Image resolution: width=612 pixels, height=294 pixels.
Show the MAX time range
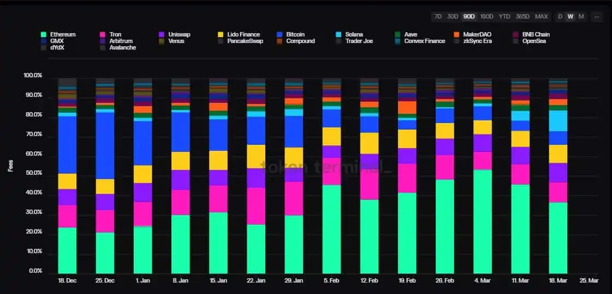[x=542, y=16]
